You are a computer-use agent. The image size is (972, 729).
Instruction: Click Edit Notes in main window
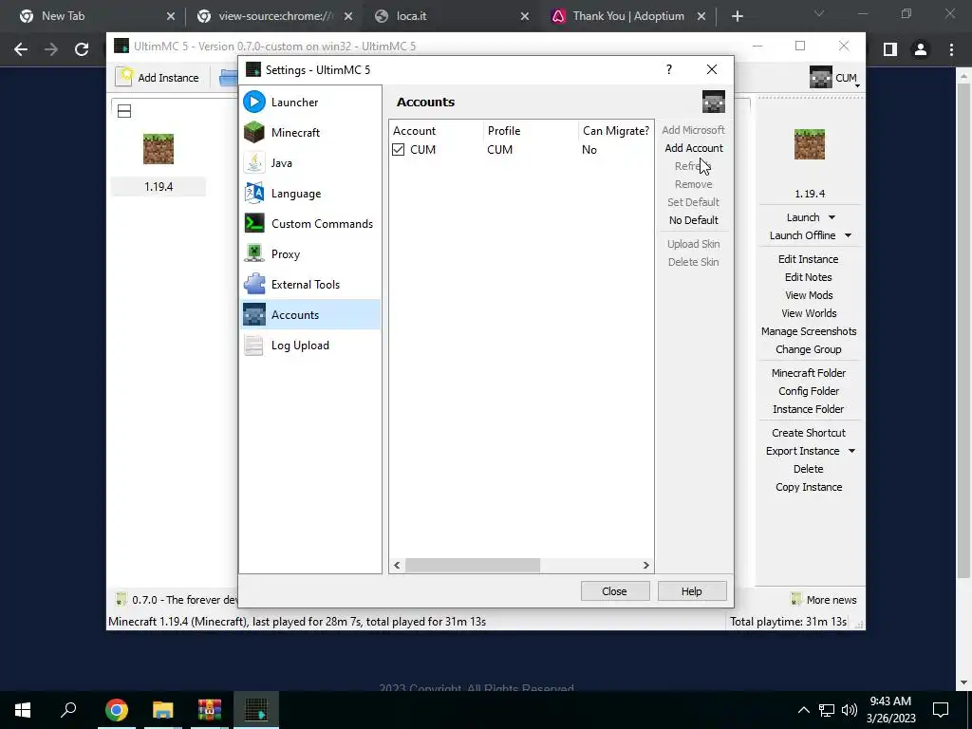(809, 277)
